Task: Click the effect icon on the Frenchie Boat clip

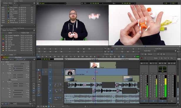Action: (96, 72)
